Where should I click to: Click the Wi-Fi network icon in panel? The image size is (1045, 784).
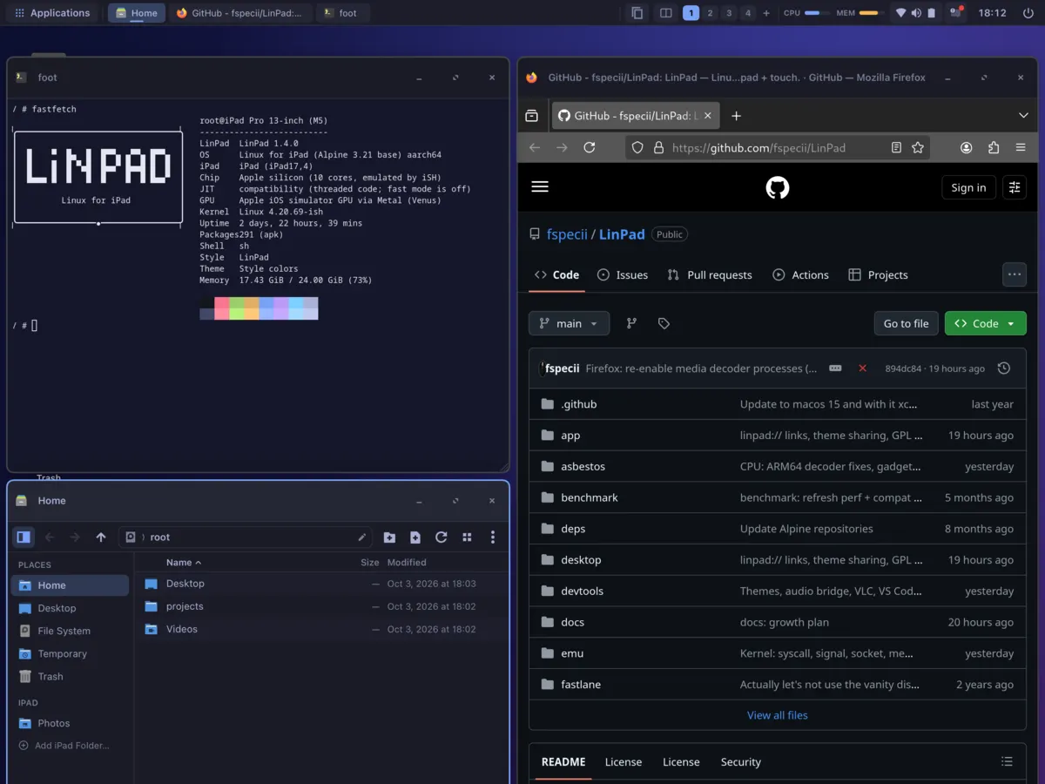(901, 13)
